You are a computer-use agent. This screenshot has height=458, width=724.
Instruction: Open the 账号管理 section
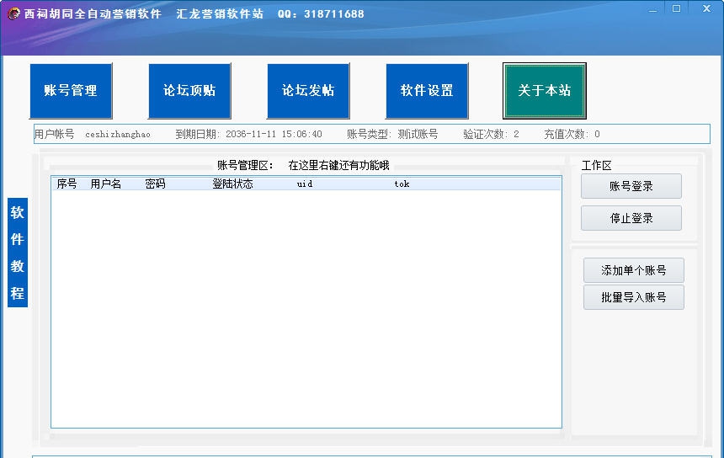tap(71, 90)
